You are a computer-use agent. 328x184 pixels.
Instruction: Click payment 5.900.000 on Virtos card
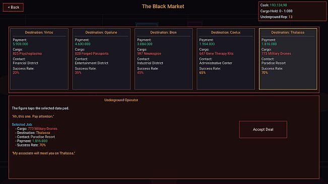(21, 44)
